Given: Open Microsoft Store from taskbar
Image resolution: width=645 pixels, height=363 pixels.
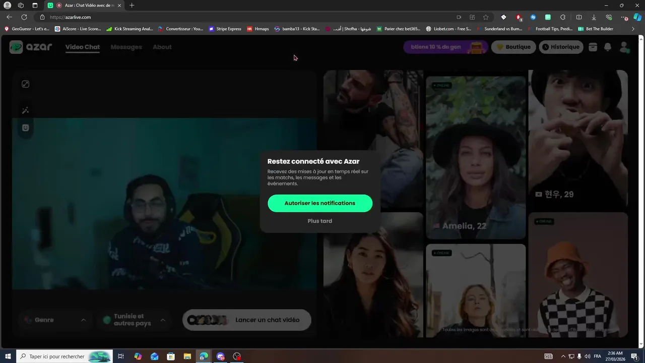Looking at the screenshot, I should tap(171, 356).
